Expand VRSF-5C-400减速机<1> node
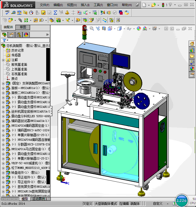 point(3,163)
